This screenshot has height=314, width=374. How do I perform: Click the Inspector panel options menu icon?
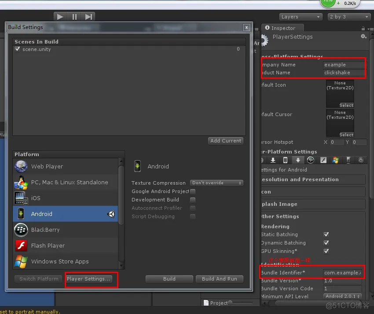(x=371, y=29)
